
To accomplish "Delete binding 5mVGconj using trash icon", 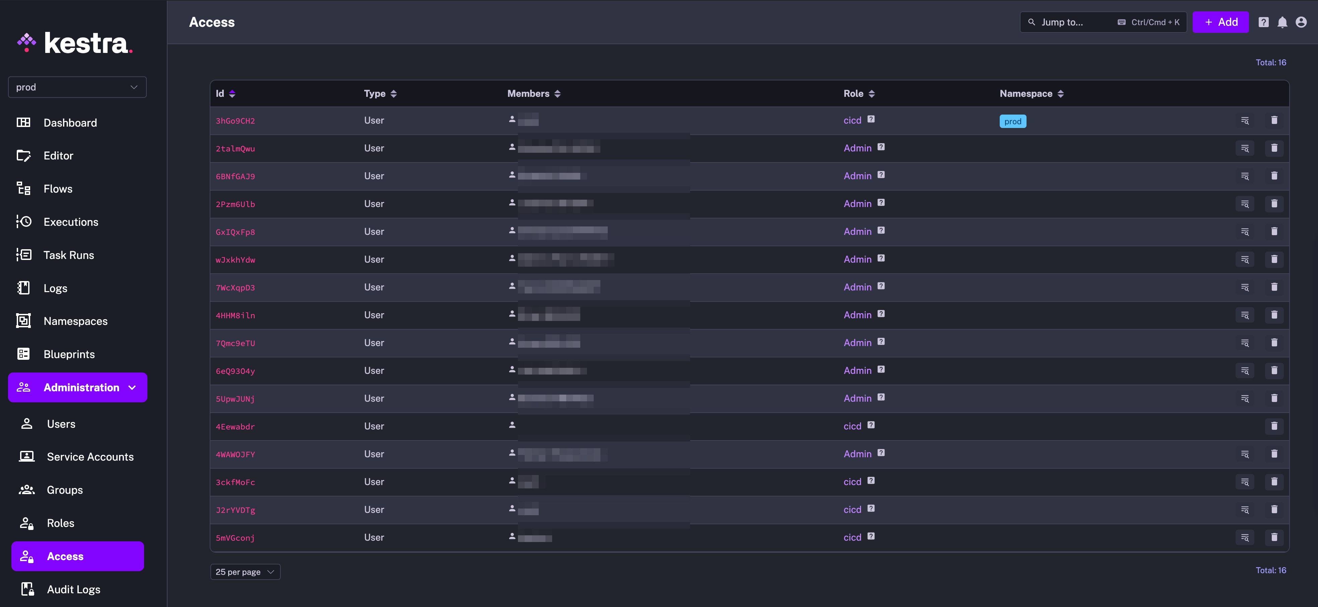I will click(x=1274, y=537).
